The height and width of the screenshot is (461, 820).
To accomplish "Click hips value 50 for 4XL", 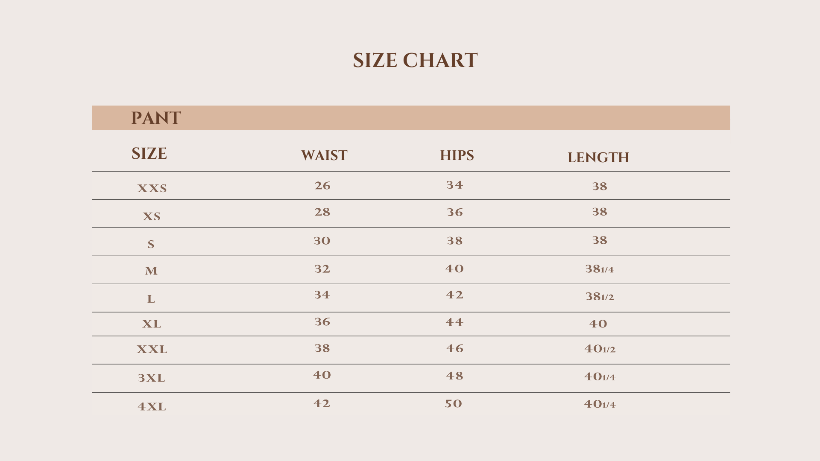I will pos(454,404).
